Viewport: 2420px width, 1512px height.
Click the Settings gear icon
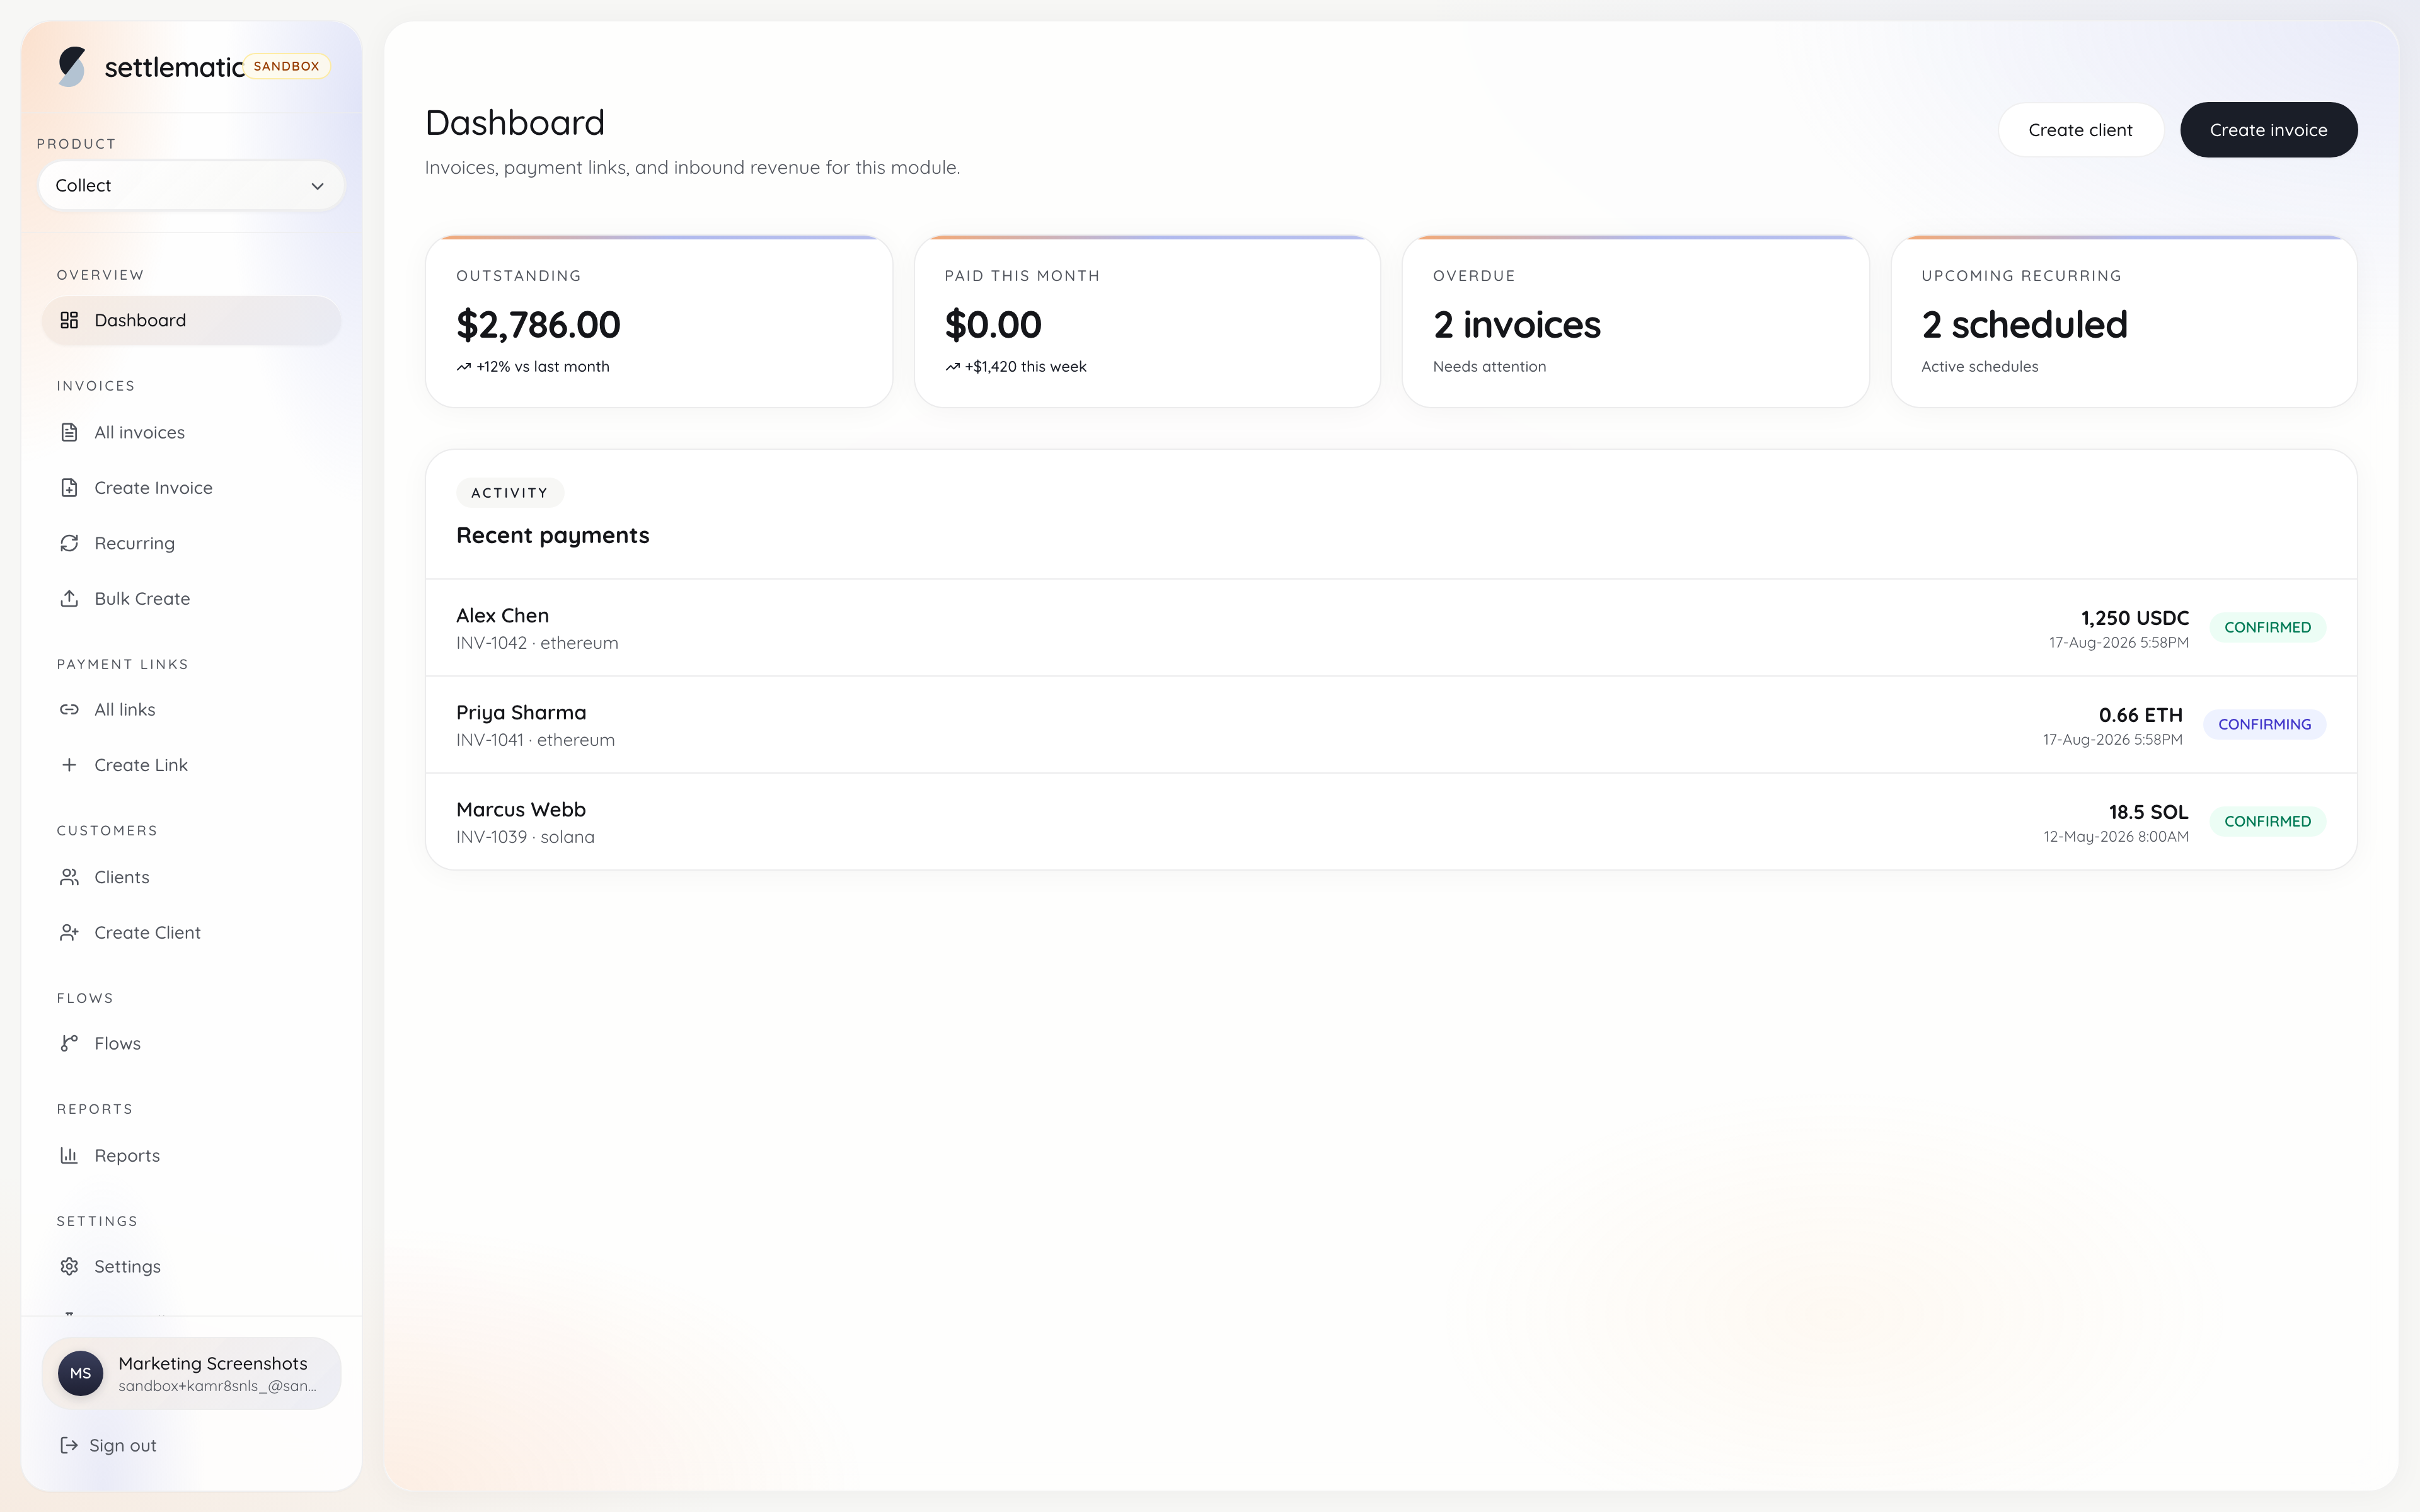[x=69, y=1267]
